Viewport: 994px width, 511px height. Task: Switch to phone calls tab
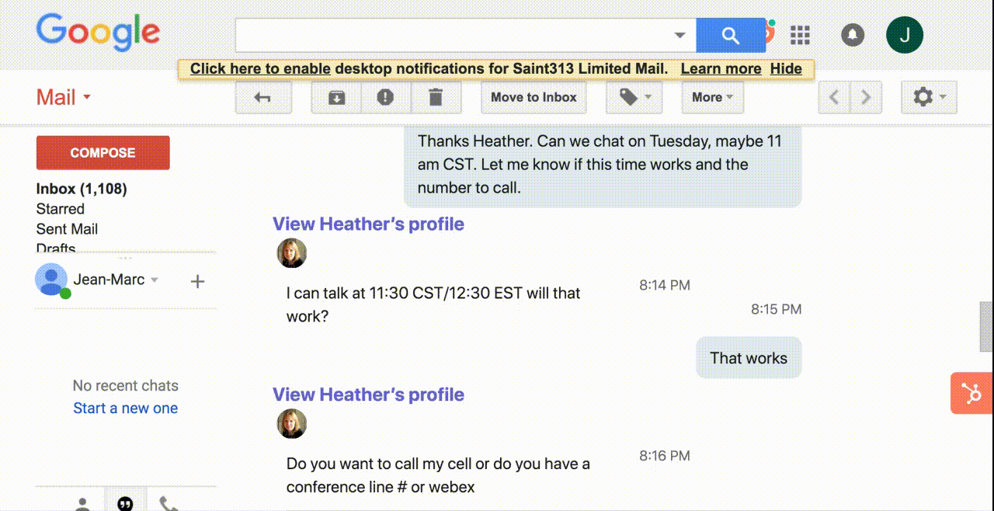[168, 503]
